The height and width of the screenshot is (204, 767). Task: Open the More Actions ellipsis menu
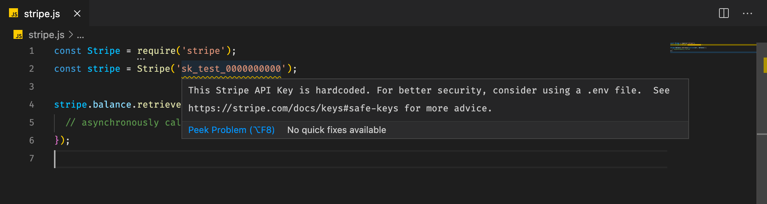coord(748,13)
